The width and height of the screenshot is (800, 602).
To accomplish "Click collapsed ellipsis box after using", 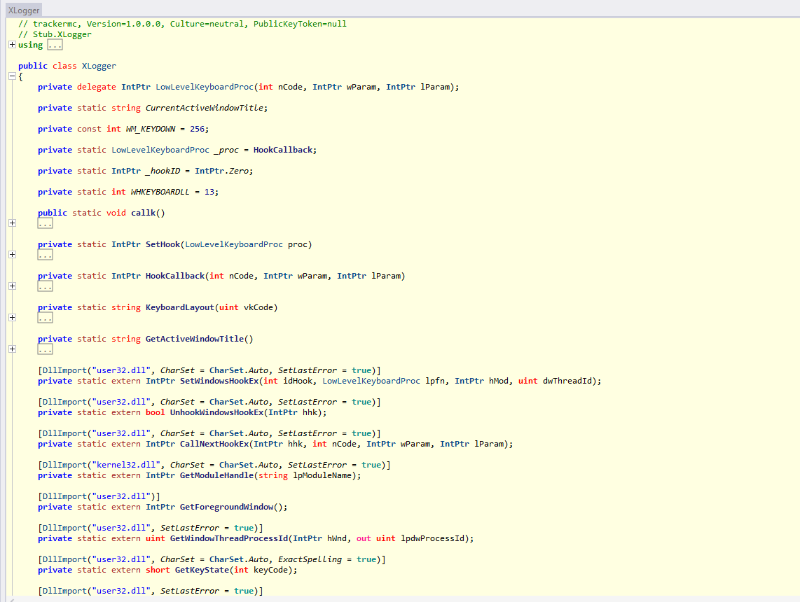I will tap(55, 45).
